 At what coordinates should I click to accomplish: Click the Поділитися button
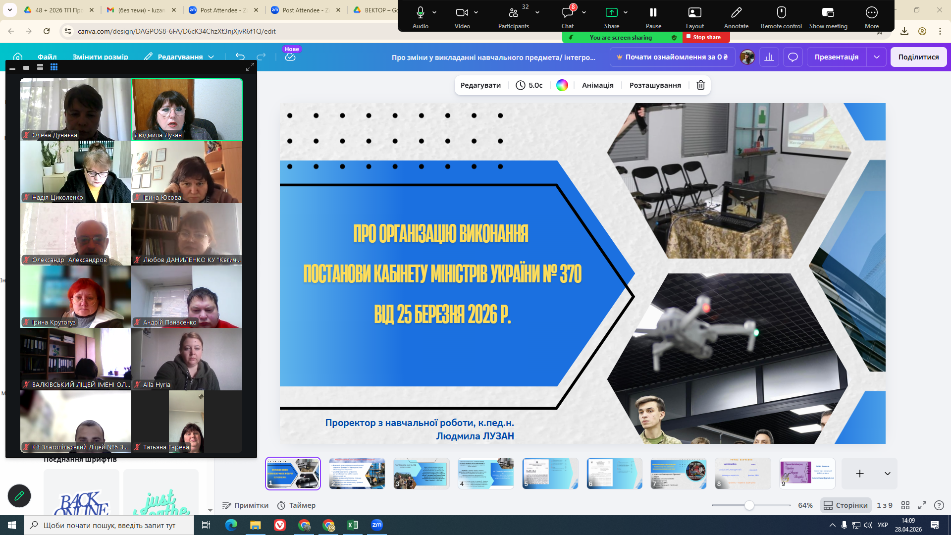coord(918,57)
